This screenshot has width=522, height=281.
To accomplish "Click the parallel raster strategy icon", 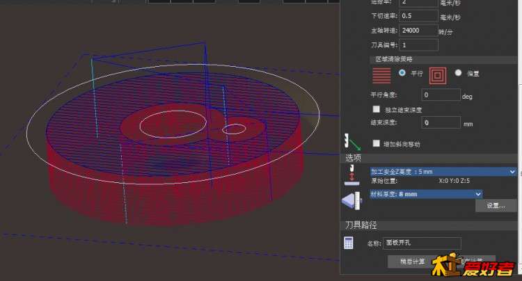I will point(381,75).
